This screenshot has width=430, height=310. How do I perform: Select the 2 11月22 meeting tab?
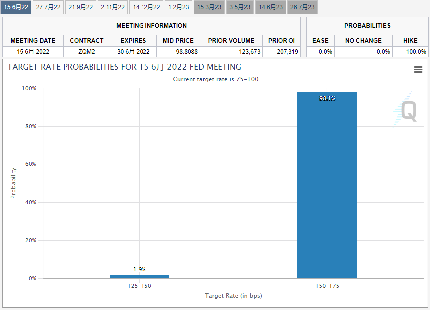click(113, 7)
